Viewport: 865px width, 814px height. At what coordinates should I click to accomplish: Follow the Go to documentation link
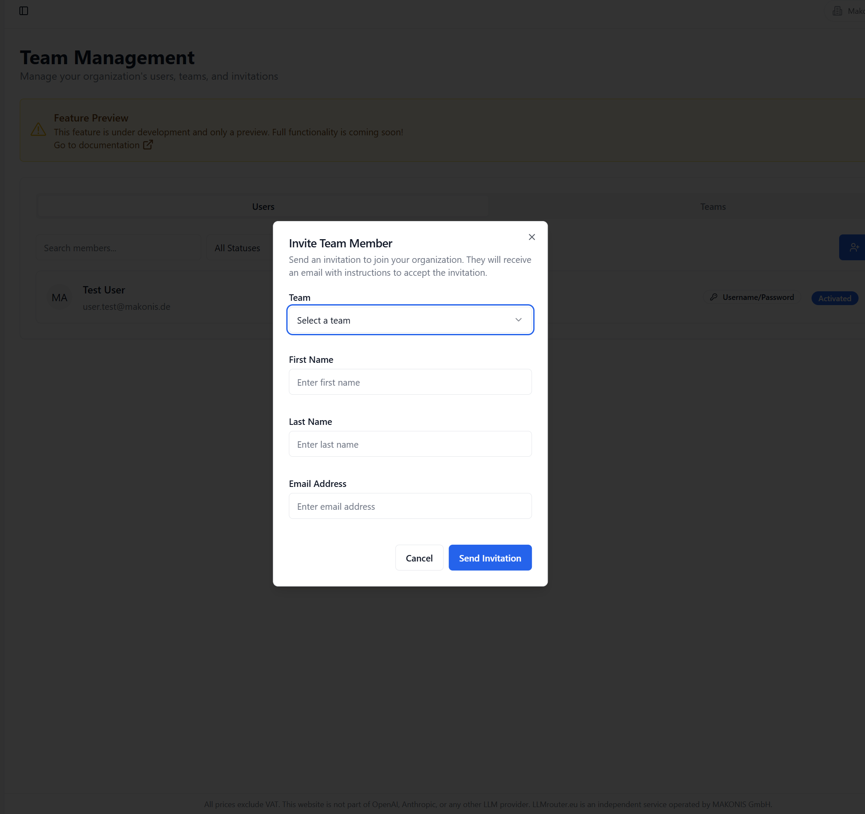click(x=97, y=145)
